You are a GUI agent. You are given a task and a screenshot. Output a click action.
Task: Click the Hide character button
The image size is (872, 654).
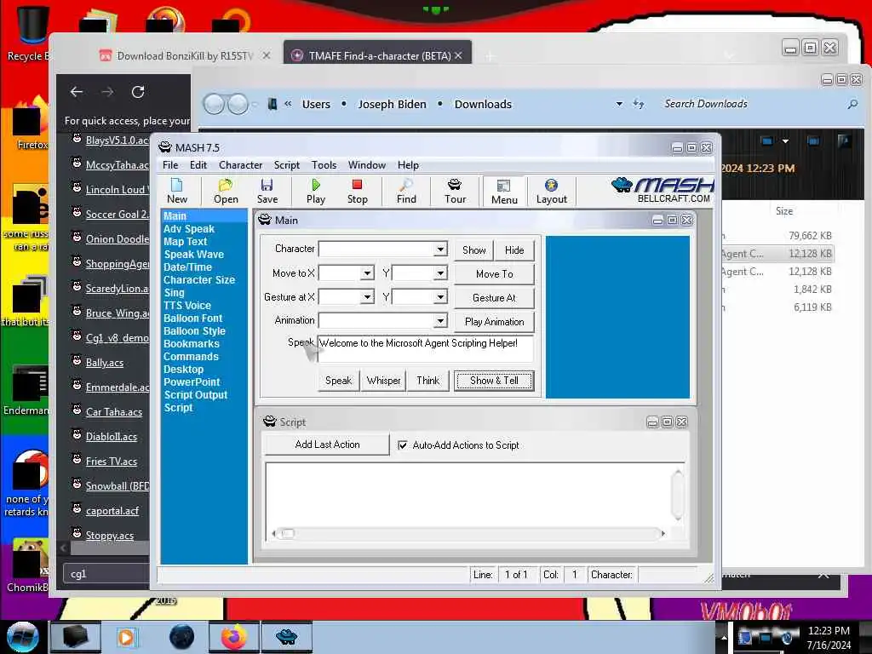(x=514, y=250)
